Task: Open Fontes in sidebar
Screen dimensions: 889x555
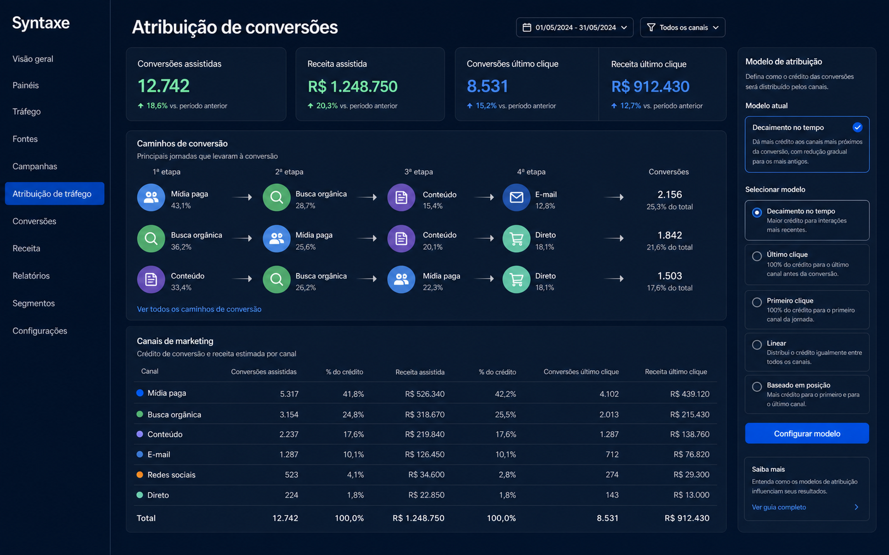Action: pos(25,139)
